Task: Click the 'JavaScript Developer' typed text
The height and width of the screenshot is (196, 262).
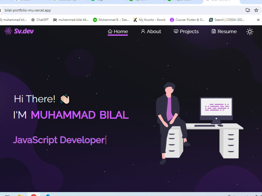Action: [59, 140]
